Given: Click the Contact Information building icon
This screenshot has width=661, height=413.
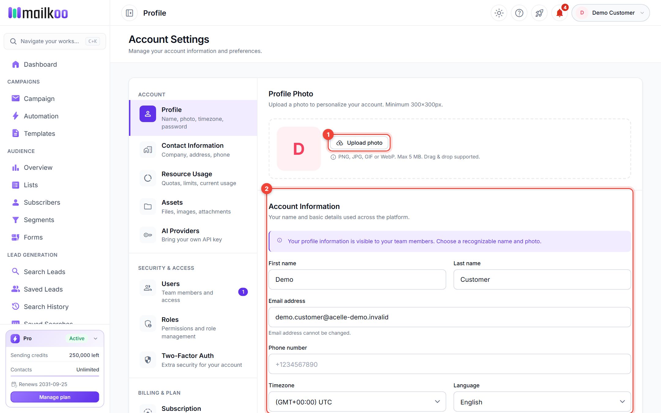Looking at the screenshot, I should [148, 150].
